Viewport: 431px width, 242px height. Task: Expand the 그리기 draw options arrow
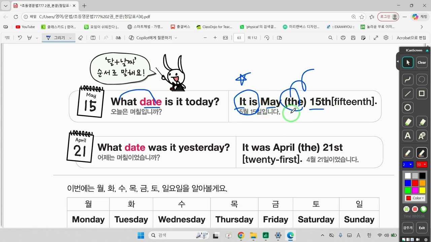click(x=70, y=38)
